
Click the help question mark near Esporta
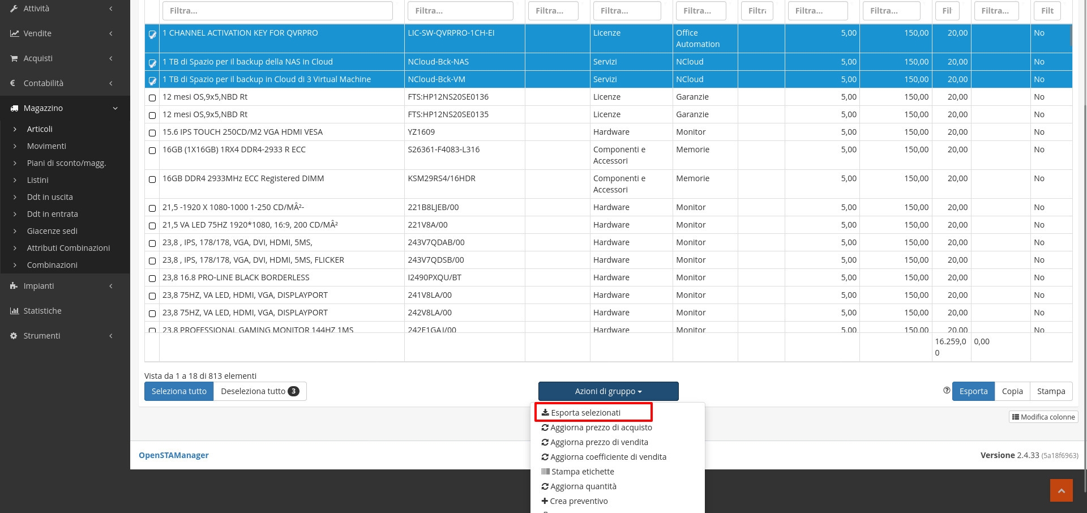947,391
